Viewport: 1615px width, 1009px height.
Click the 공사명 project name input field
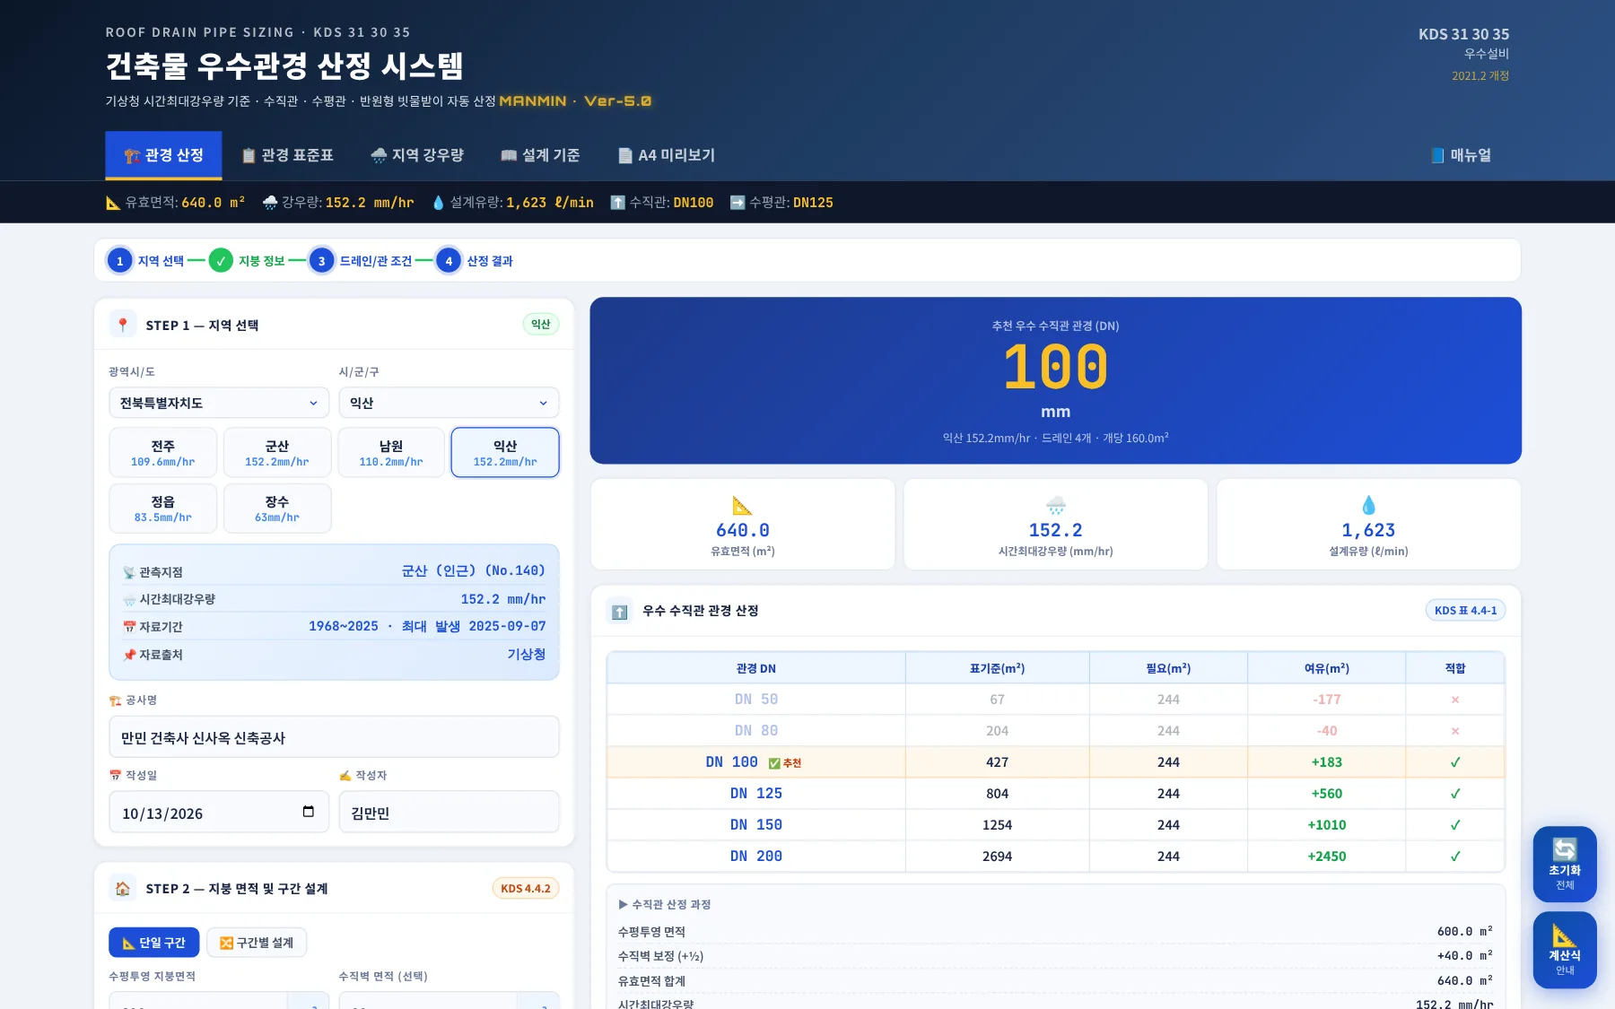click(334, 737)
